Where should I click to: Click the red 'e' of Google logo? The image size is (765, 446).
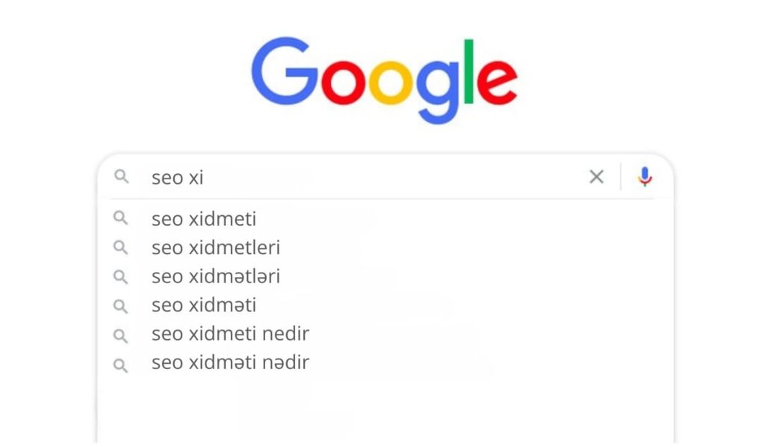[x=496, y=82]
